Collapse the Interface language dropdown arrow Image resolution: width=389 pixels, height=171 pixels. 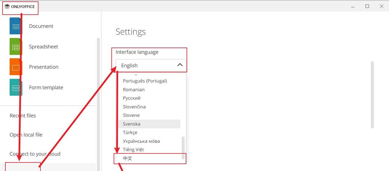pos(180,65)
